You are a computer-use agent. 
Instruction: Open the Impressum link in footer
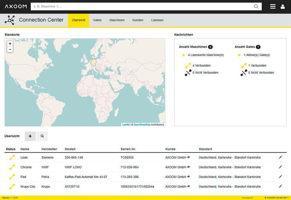click(x=247, y=198)
